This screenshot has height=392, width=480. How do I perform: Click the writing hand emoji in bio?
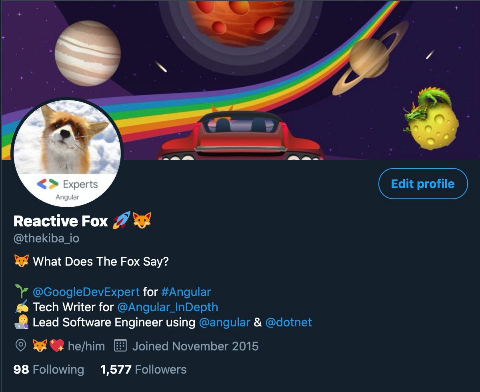(22, 307)
